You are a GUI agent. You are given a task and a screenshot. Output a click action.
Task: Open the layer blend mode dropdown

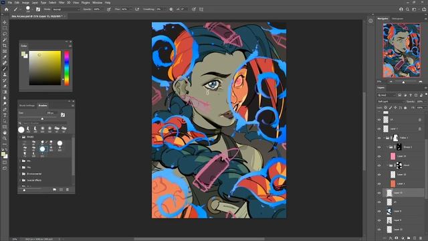[x=391, y=101]
